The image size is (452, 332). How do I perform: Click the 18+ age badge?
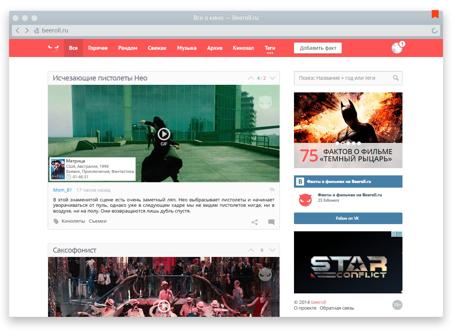[397, 305]
